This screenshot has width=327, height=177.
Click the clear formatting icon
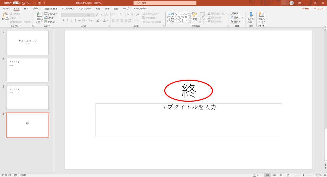pyautogui.click(x=107, y=15)
